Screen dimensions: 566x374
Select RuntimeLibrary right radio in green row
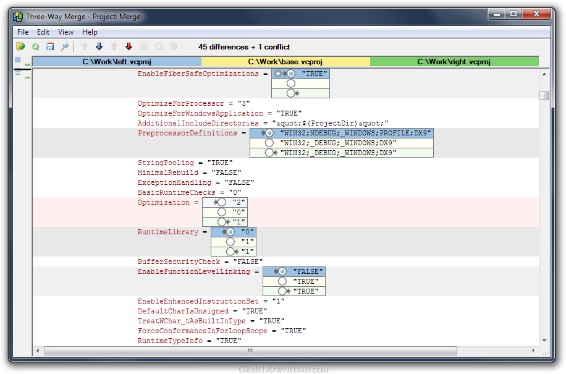click(x=230, y=251)
